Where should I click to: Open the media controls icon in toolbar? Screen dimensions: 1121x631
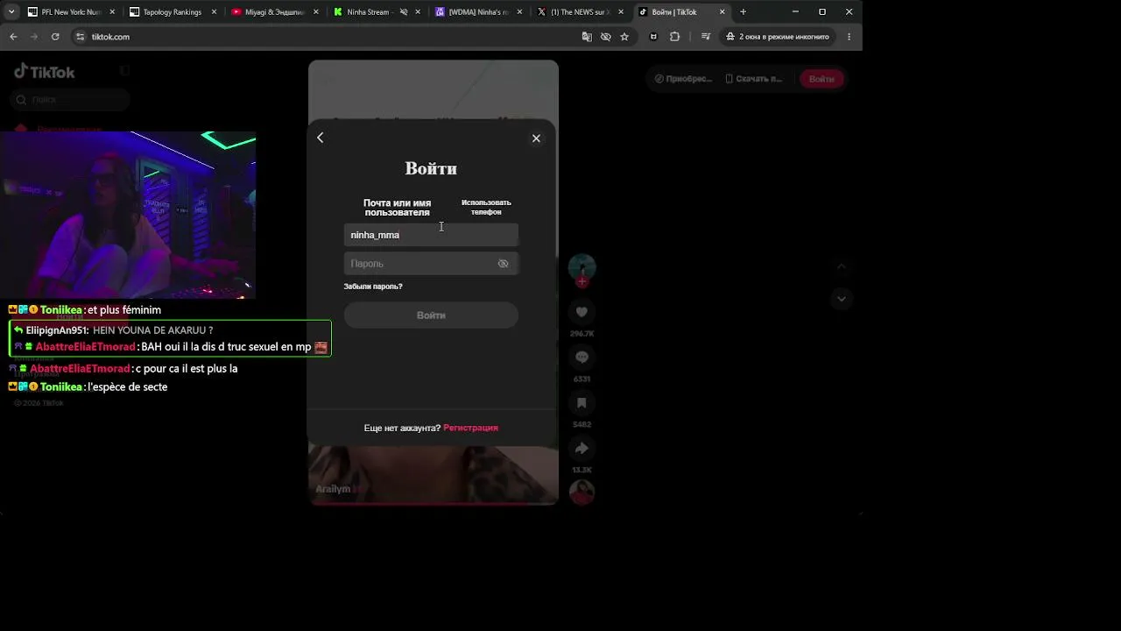[x=706, y=37]
